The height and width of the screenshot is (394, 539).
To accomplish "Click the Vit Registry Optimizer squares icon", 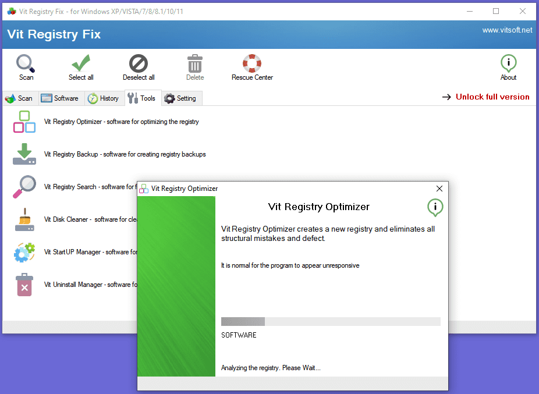I will (24, 122).
